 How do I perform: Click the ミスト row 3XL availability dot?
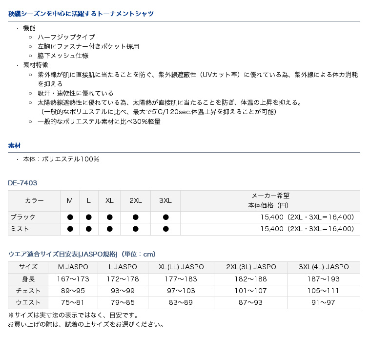(x=166, y=229)
